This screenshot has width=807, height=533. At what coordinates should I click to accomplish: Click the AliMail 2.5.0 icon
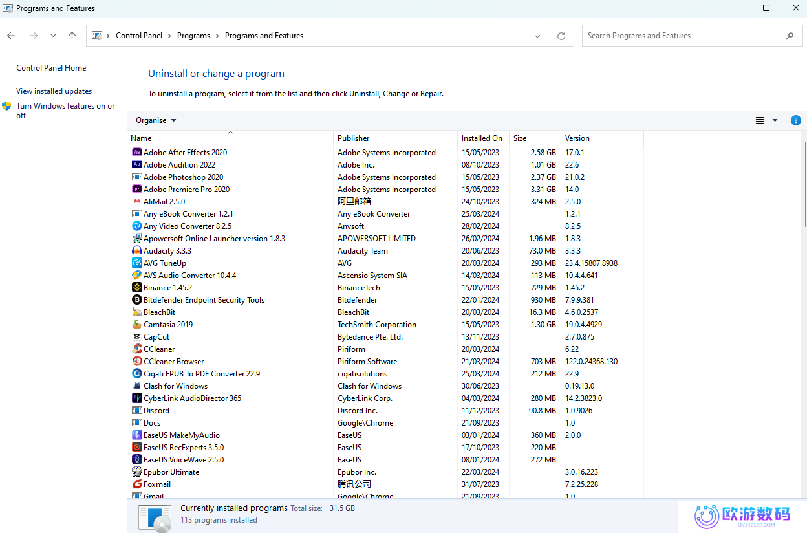click(136, 202)
